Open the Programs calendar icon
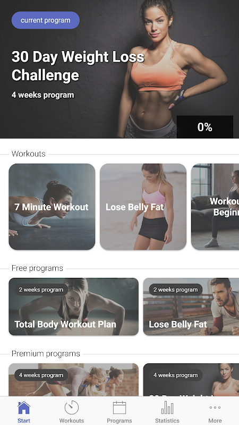 click(x=119, y=407)
